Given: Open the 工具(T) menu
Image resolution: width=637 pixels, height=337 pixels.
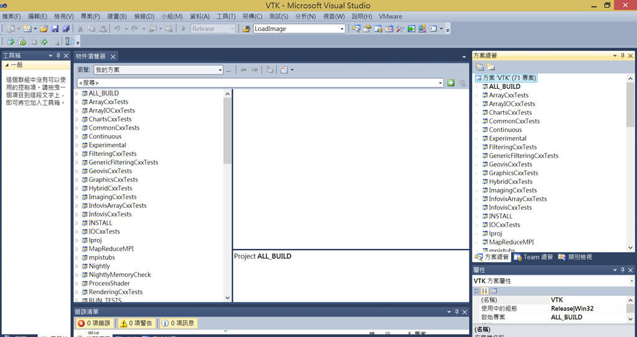Looking at the screenshot, I should coord(226,17).
